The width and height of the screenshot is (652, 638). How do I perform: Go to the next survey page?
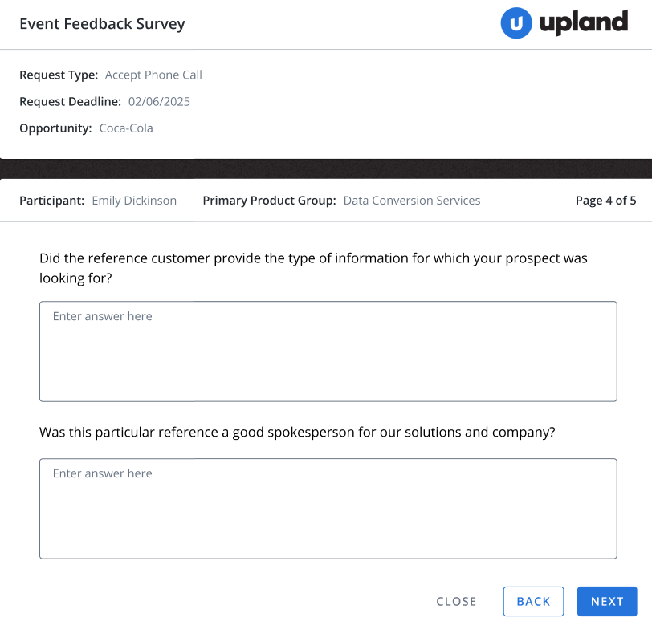tap(607, 601)
